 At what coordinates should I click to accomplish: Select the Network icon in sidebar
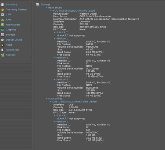point(3,55)
